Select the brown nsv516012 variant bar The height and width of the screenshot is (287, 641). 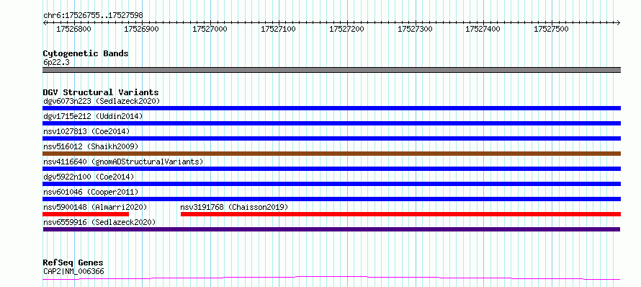tap(331, 154)
